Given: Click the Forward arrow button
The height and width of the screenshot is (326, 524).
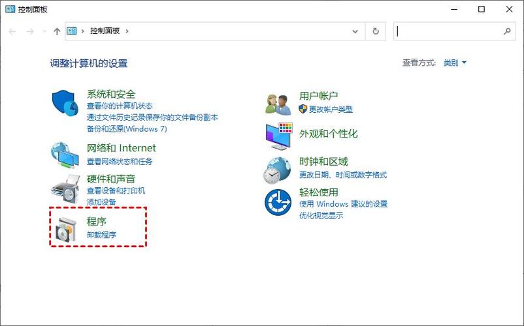Looking at the screenshot, I should coord(30,31).
